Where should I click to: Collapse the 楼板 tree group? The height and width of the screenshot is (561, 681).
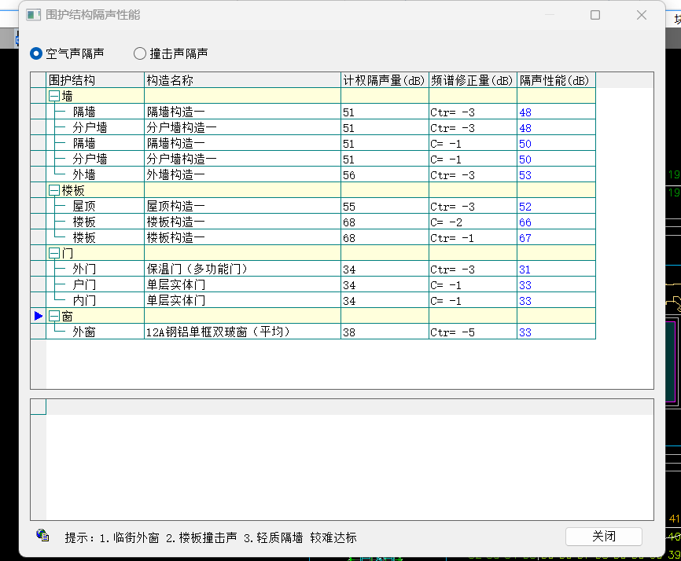click(54, 190)
